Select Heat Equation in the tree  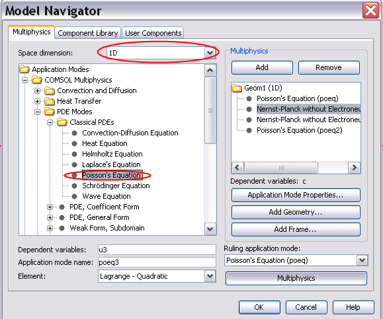point(105,143)
